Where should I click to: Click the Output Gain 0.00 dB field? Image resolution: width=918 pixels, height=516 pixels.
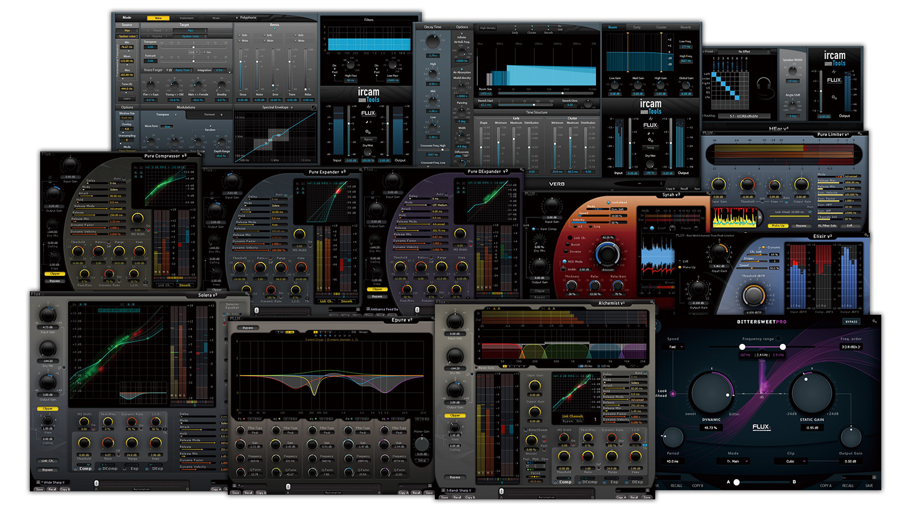[851, 462]
